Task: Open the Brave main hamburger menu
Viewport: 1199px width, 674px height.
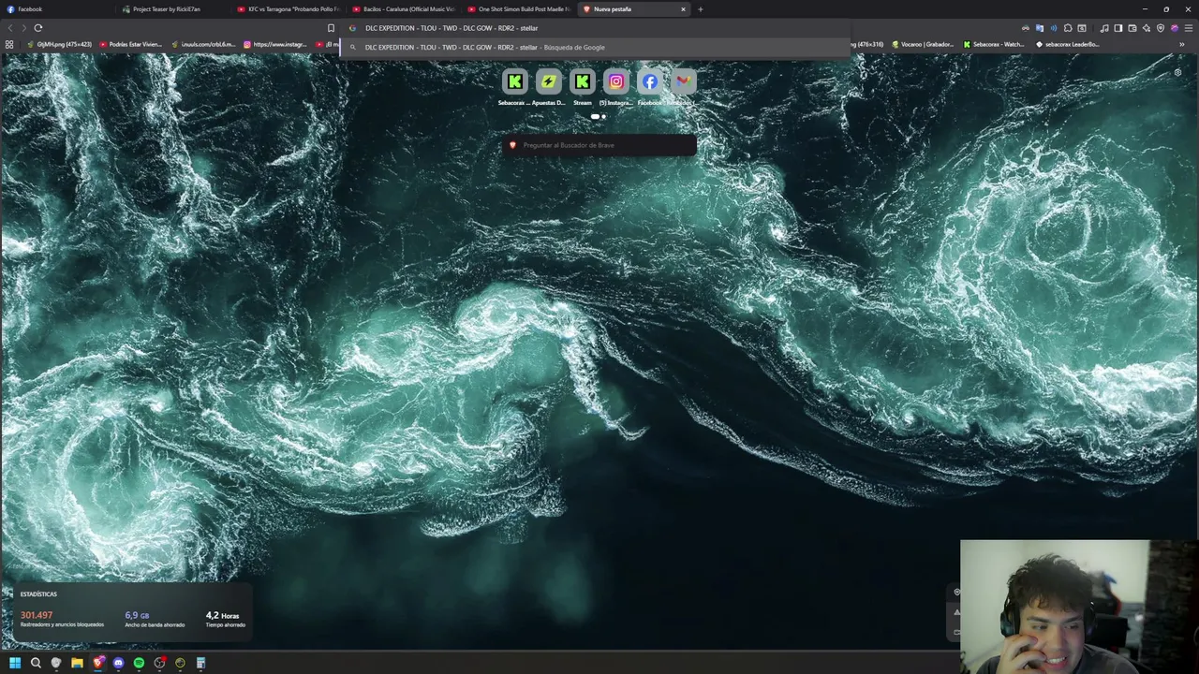Action: coord(1189,28)
